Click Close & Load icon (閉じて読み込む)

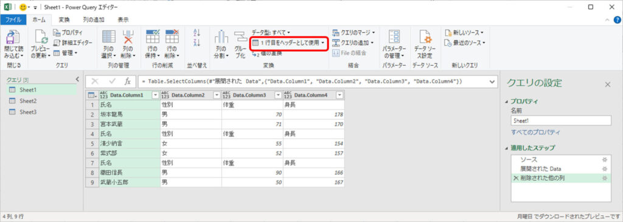click(14, 38)
